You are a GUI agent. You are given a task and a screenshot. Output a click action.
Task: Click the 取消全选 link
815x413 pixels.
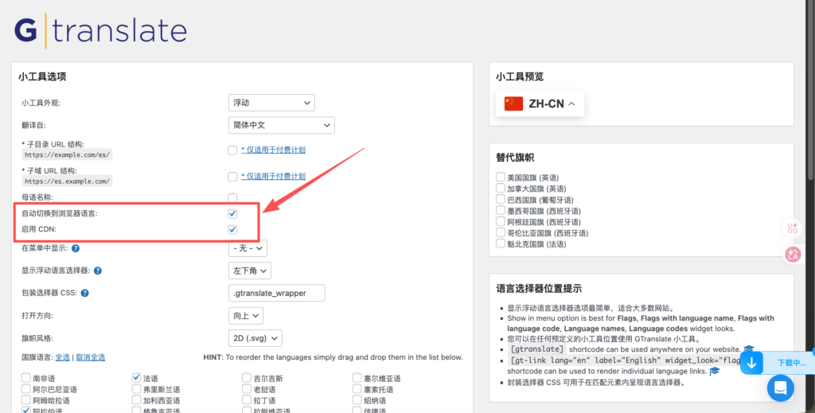[91, 357]
